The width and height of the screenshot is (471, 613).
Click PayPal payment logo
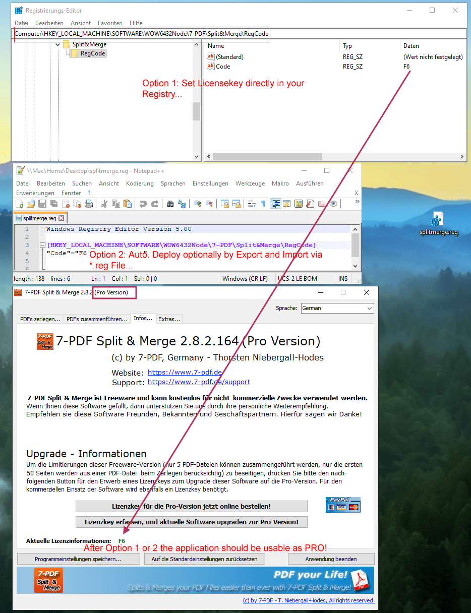[x=343, y=505]
